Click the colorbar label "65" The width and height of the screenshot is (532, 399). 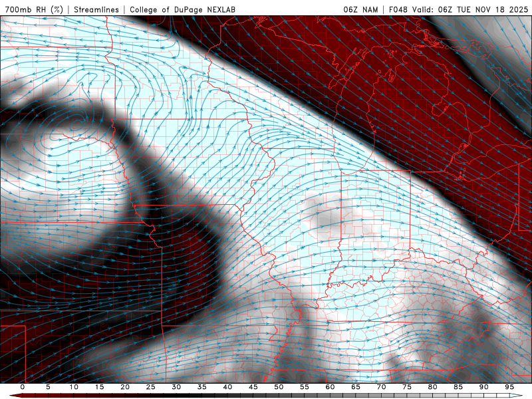coord(356,387)
